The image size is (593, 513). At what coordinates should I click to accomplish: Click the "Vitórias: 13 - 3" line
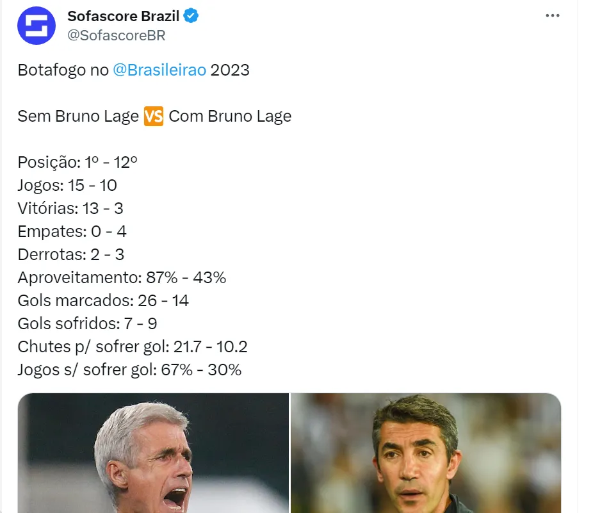pyautogui.click(x=70, y=209)
